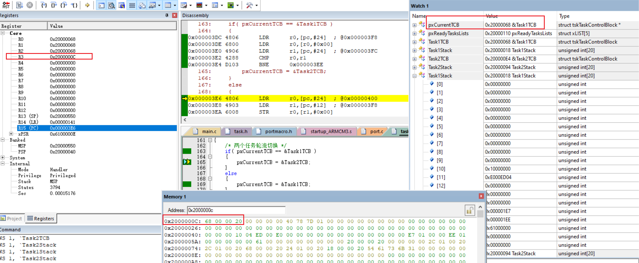This screenshot has height=263, width=639.
Task: Toggle the Call Stack Window toolbar button
Action: tap(142, 5)
